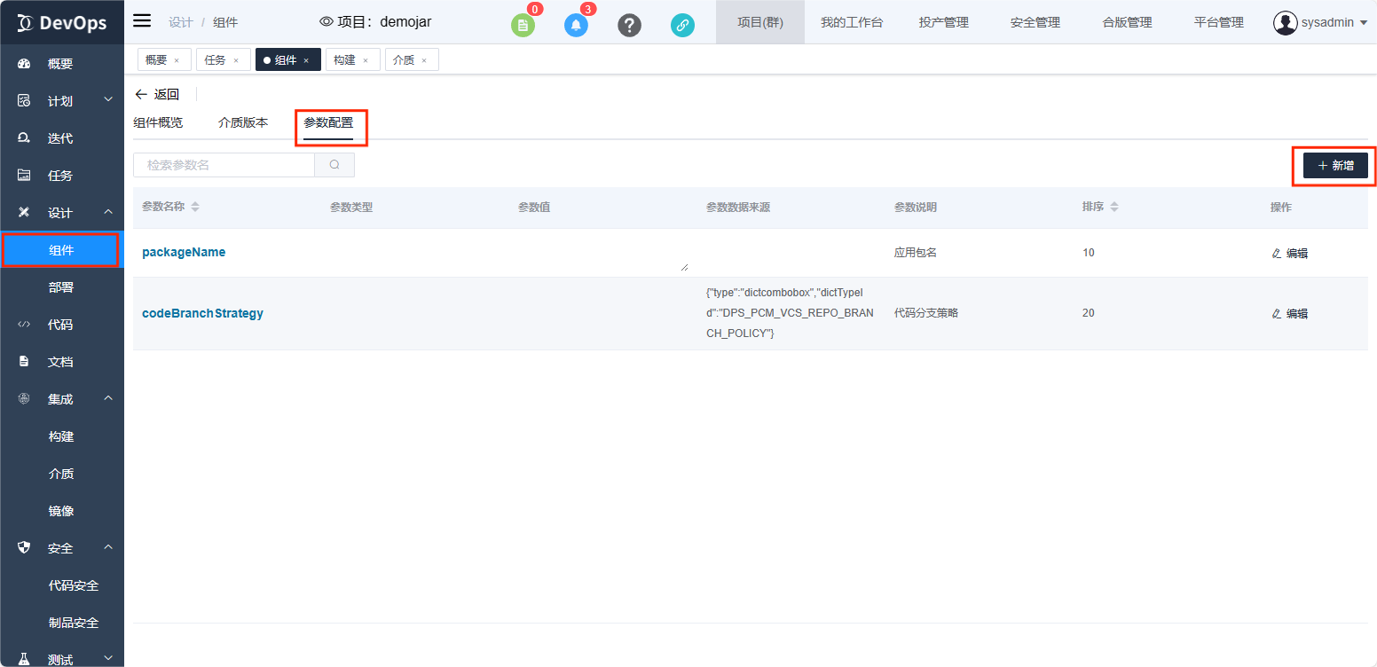This screenshot has width=1377, height=667.
Task: Click the question mark help icon
Action: click(x=629, y=25)
